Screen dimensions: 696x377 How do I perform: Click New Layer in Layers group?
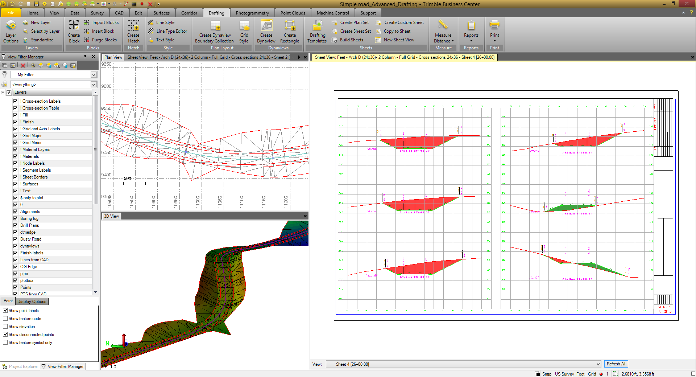point(37,22)
